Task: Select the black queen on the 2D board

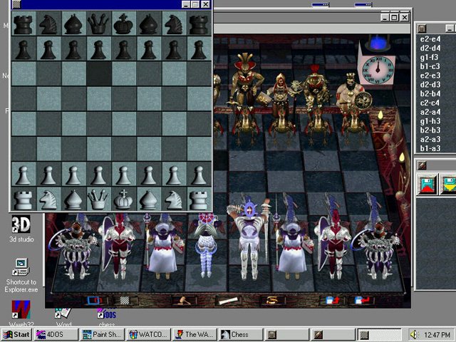Action: pyautogui.click(x=98, y=24)
